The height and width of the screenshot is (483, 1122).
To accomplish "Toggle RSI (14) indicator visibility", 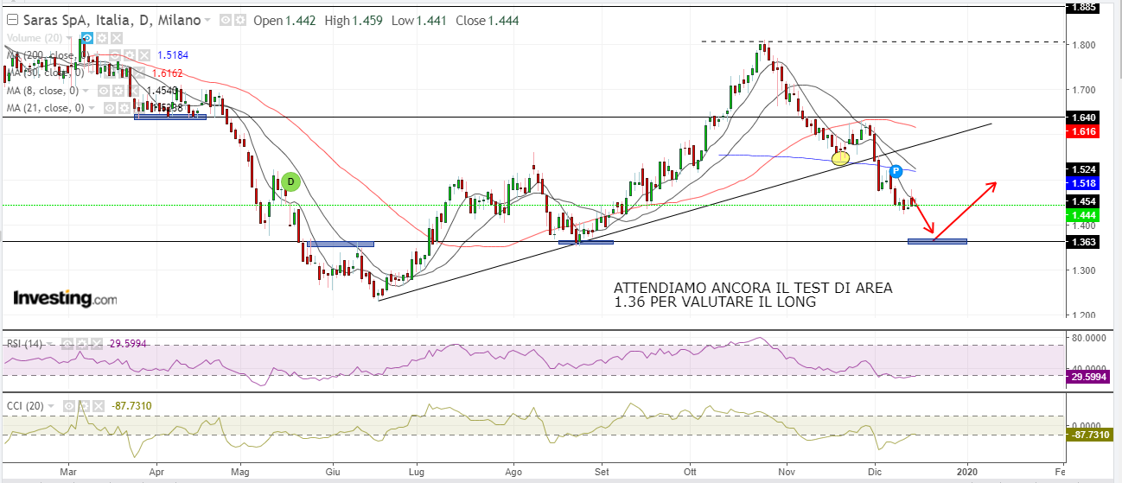I will click(67, 344).
